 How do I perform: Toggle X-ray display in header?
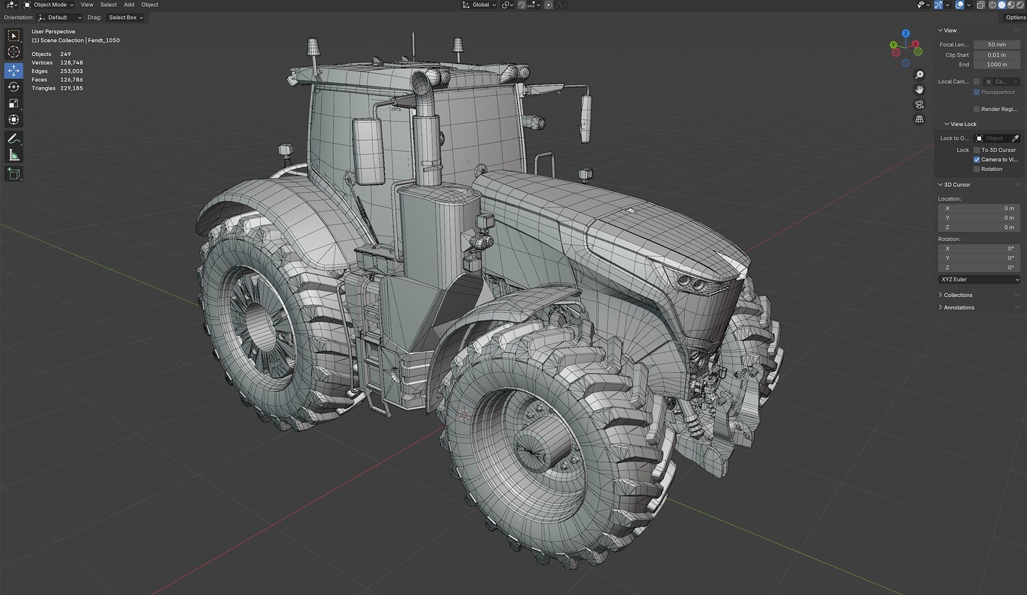tap(980, 5)
